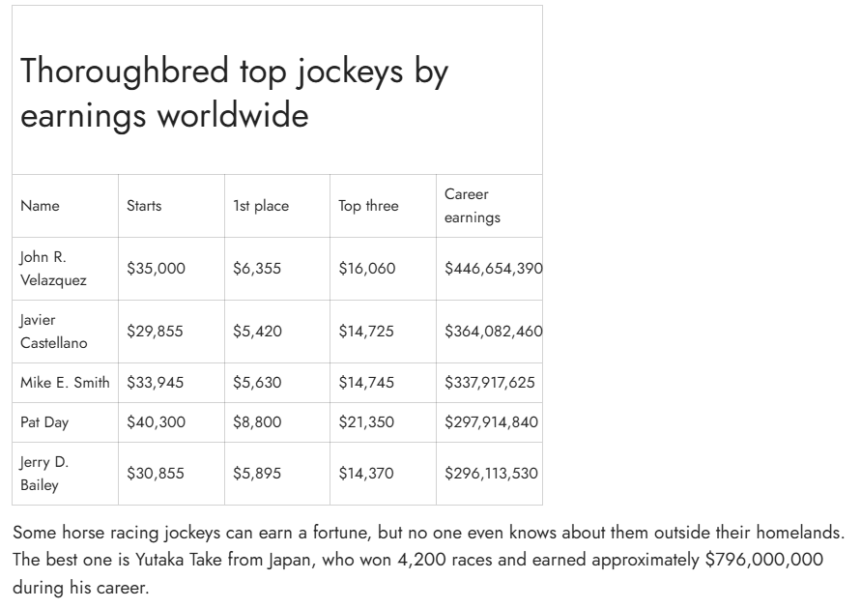The width and height of the screenshot is (861, 608).
Task: Click the table title about top jockeys
Action: coord(235,93)
